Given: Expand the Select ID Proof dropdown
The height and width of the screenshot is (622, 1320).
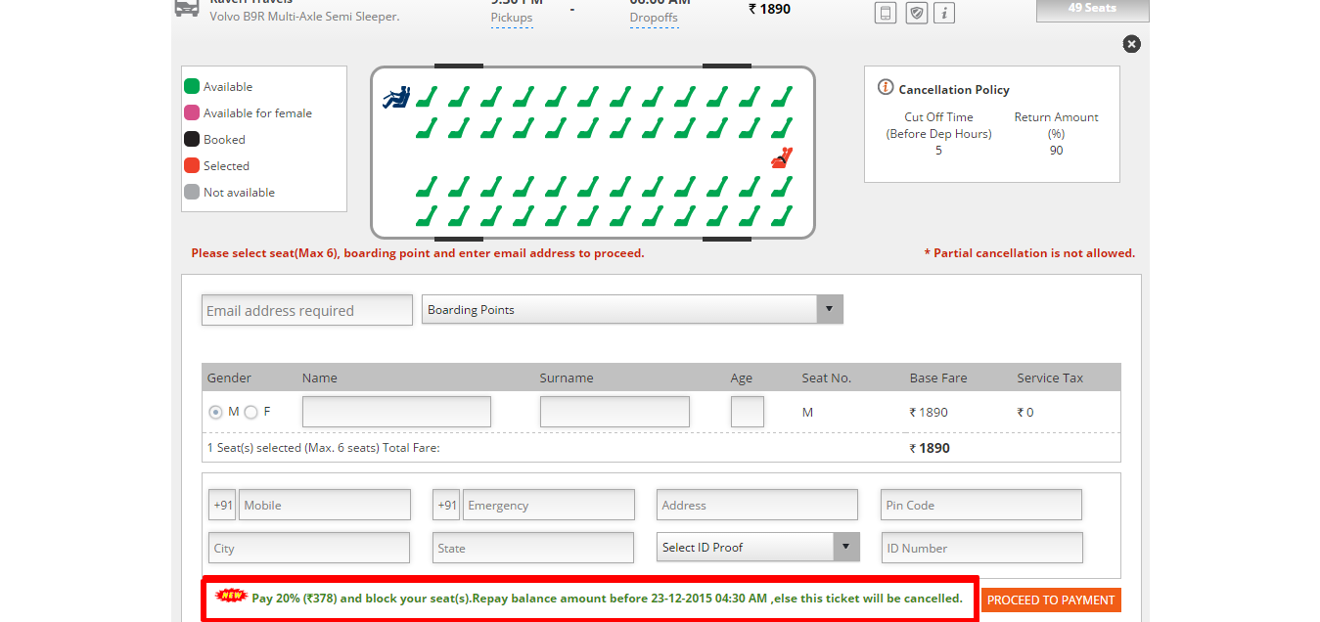Looking at the screenshot, I should coord(757,548).
